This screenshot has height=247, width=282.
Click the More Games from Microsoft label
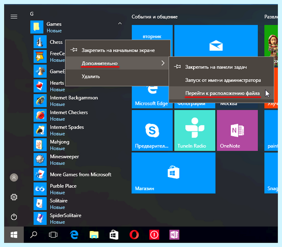point(80,174)
